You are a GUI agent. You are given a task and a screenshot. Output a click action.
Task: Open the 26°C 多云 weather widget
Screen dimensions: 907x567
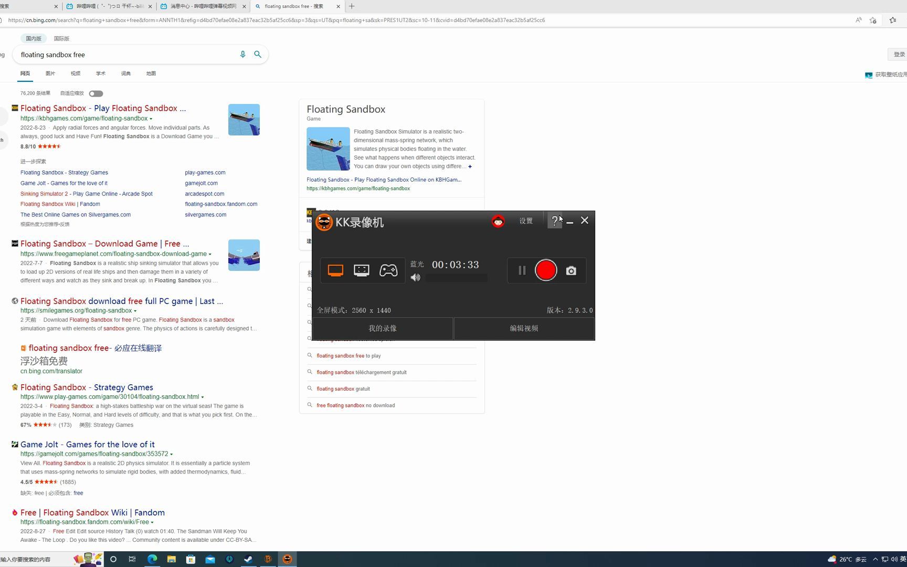pos(847,560)
